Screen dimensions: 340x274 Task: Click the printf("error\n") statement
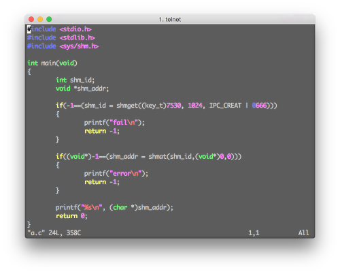point(116,173)
